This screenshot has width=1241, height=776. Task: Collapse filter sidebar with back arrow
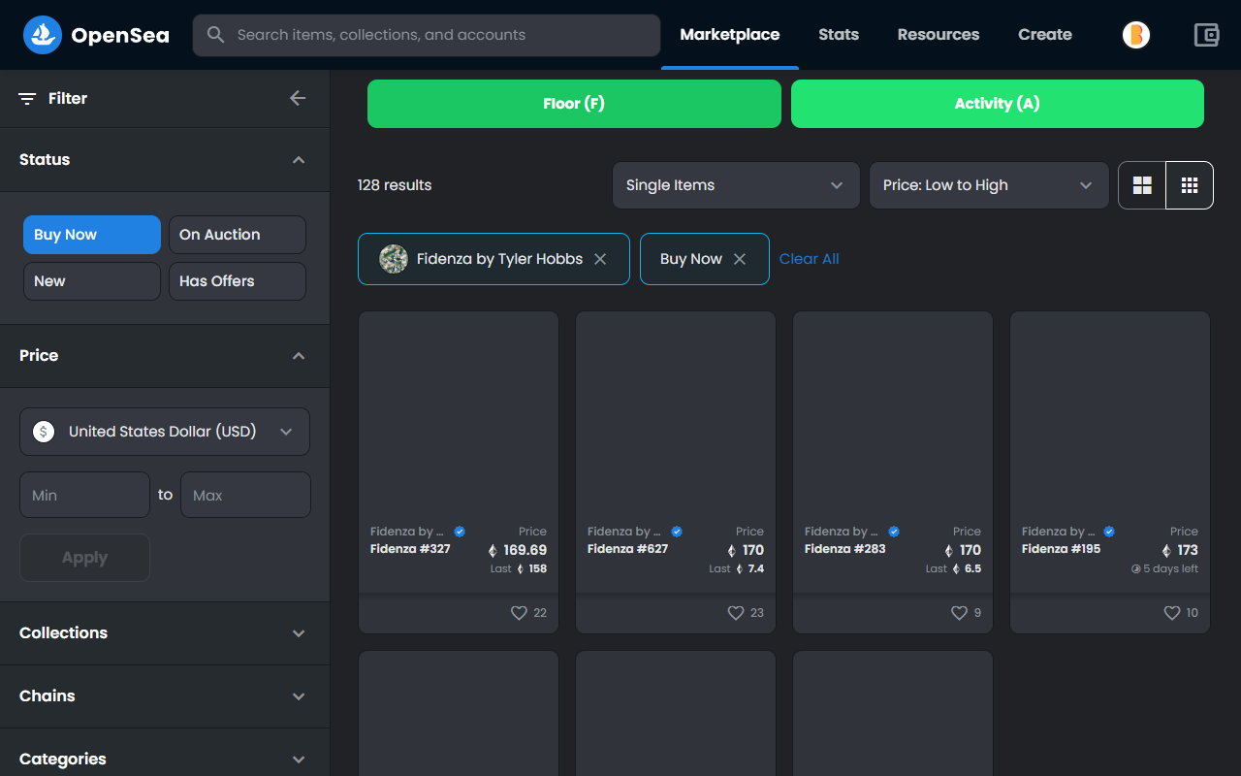click(x=298, y=98)
